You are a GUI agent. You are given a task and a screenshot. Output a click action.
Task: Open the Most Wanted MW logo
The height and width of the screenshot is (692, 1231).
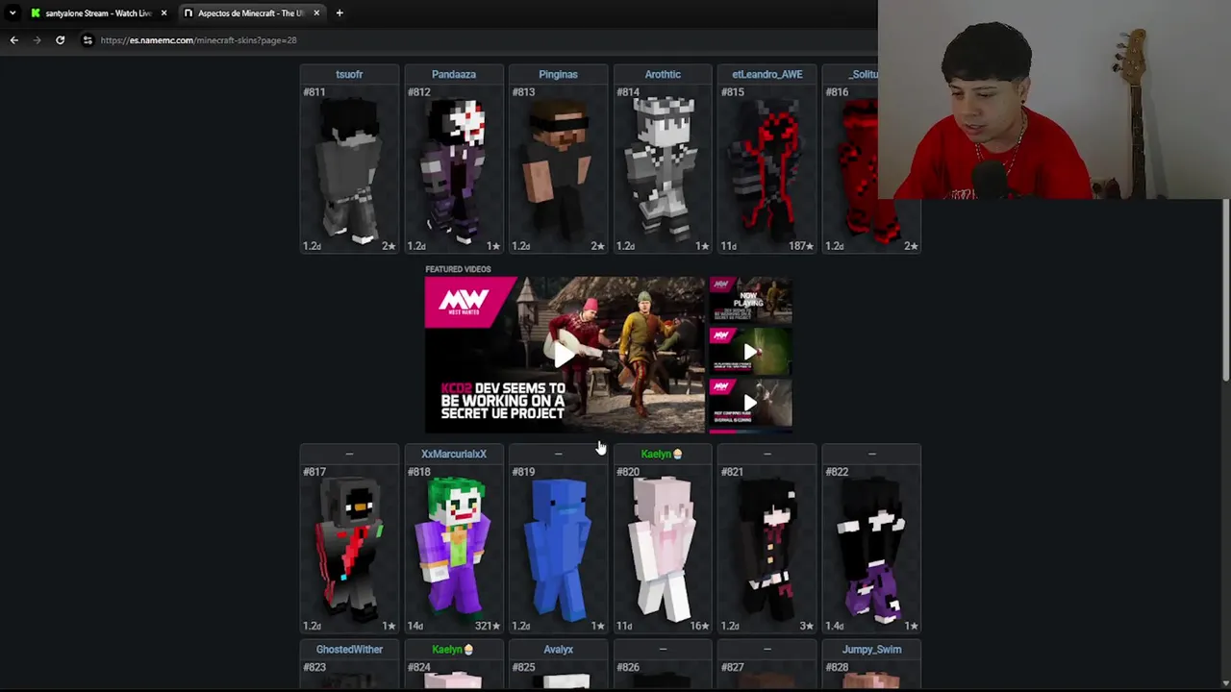[463, 302]
